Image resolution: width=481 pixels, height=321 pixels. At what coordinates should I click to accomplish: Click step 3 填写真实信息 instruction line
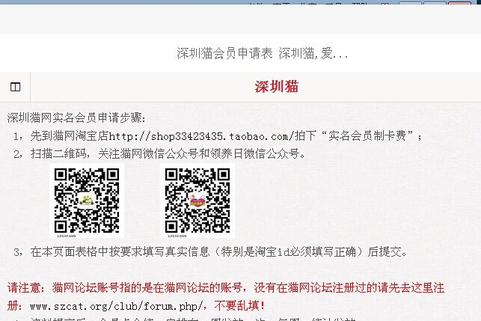tap(210, 252)
